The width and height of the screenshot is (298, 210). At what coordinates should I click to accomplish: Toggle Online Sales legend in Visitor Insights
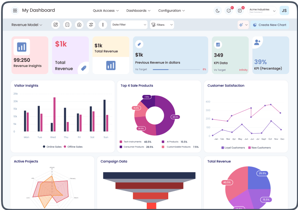[52, 147]
